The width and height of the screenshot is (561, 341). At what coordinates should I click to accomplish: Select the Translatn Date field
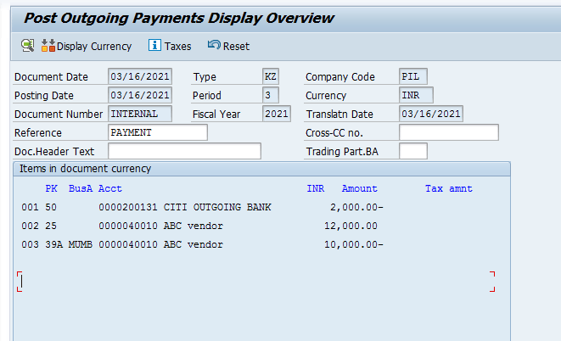tap(431, 114)
